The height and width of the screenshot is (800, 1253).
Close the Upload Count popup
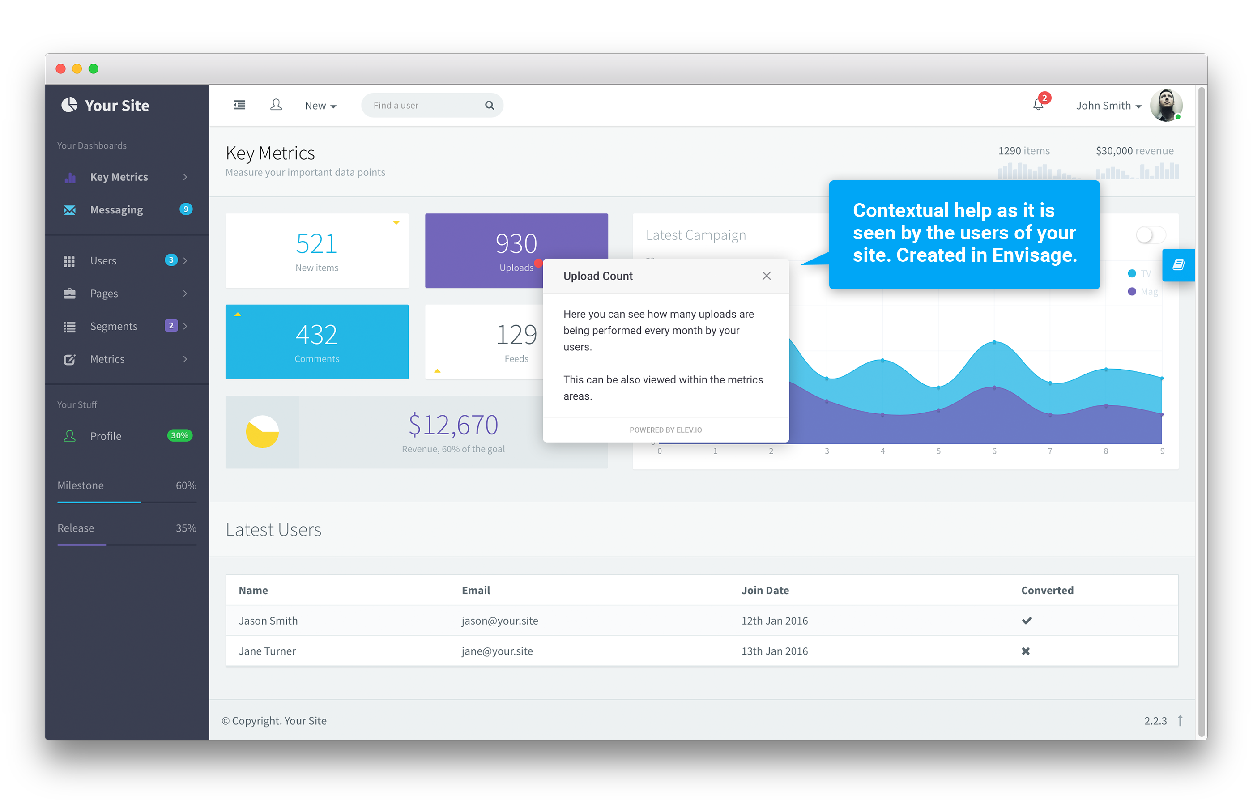(766, 276)
